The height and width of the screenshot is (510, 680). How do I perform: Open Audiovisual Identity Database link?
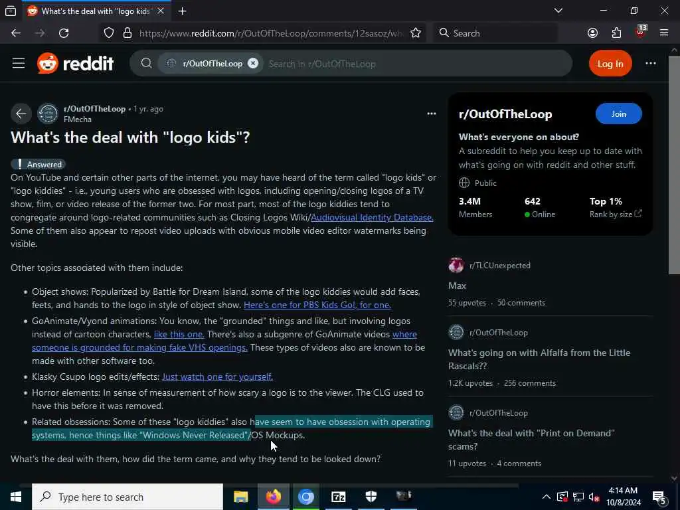372,217
